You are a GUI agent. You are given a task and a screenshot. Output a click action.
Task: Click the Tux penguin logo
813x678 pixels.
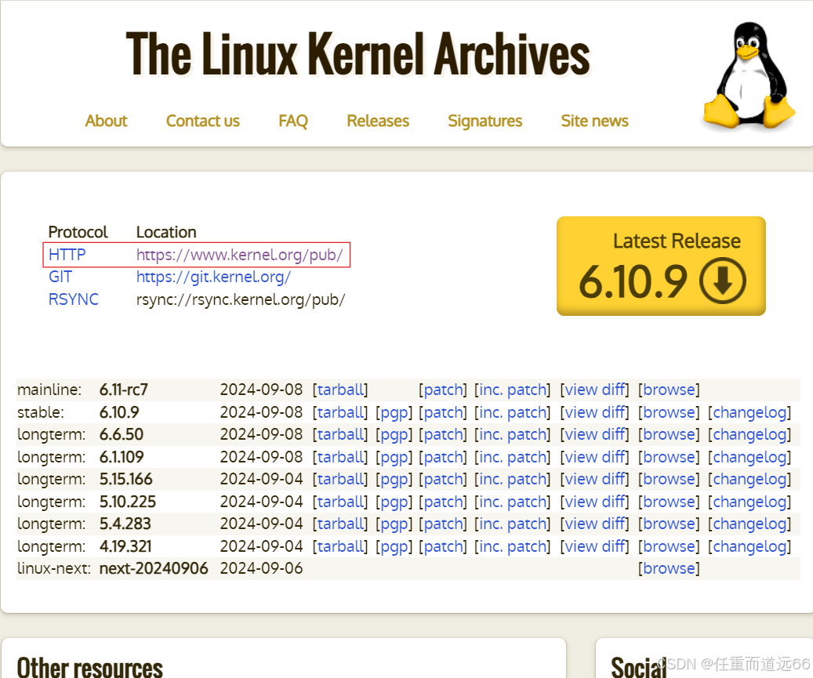tap(749, 74)
